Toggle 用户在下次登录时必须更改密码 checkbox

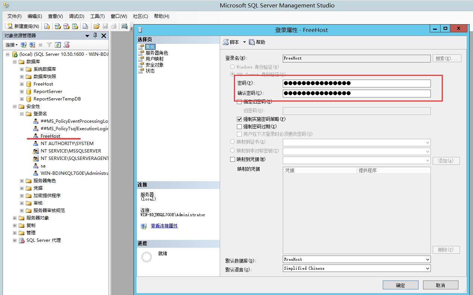point(239,134)
